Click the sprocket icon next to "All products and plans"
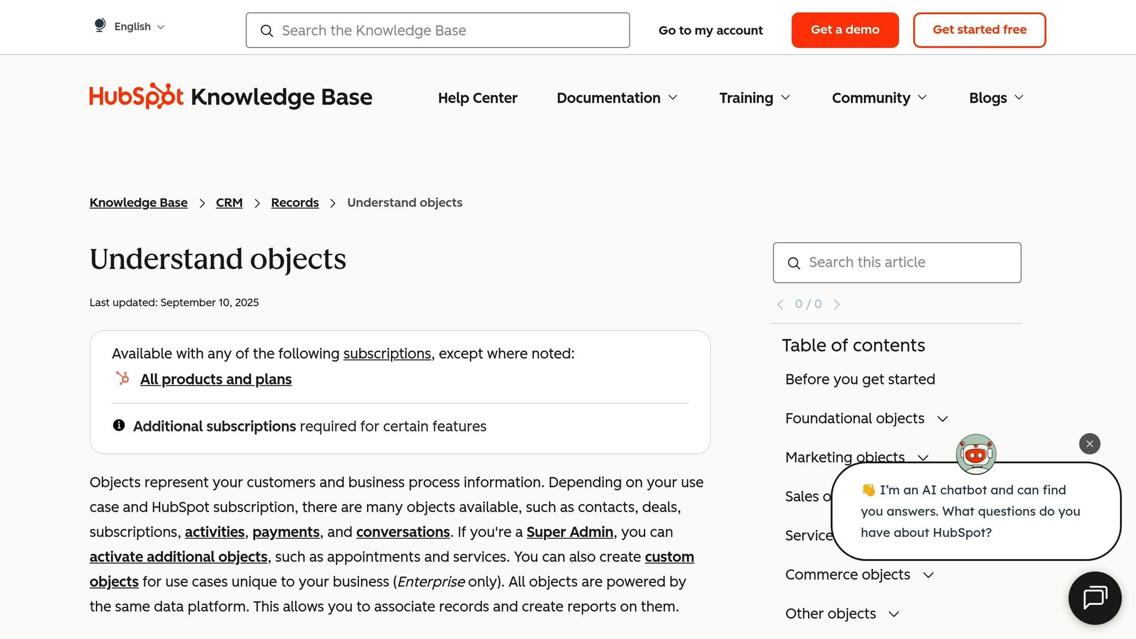1136x639 pixels. point(122,379)
